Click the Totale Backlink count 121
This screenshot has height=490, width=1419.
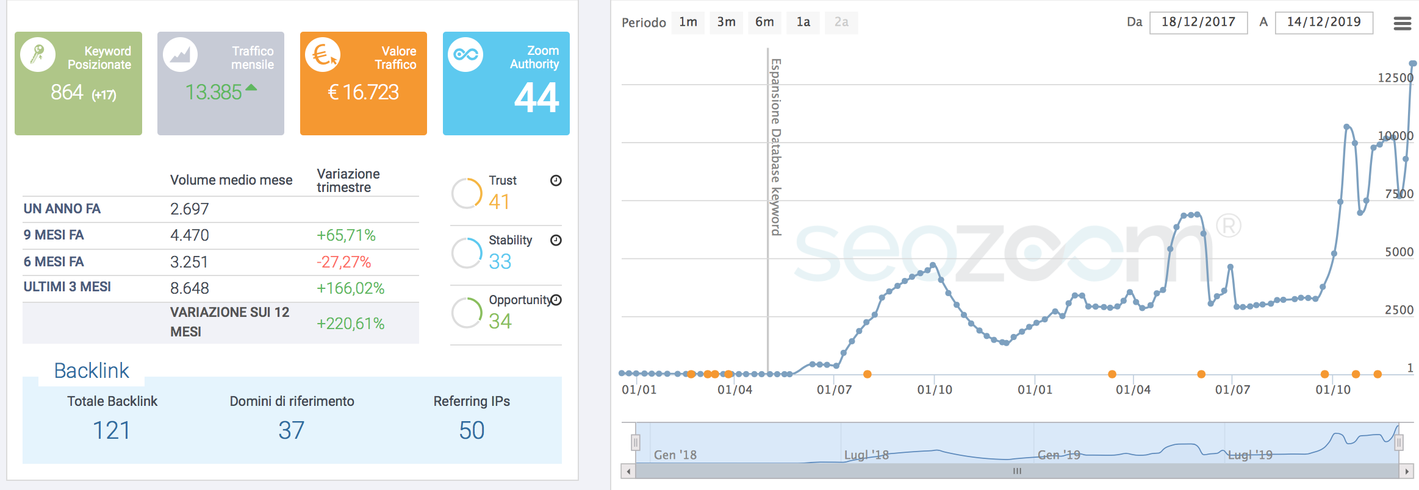pos(112,431)
